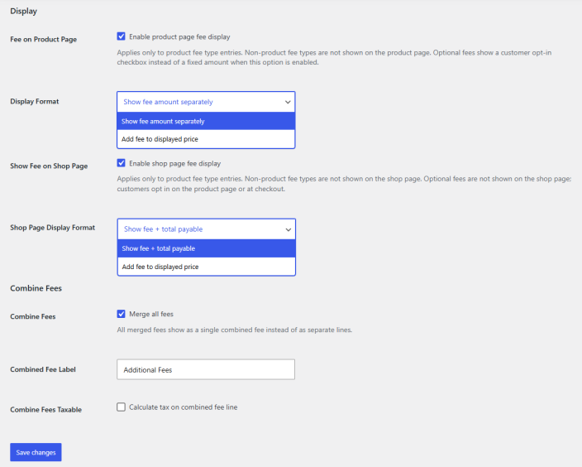This screenshot has width=582, height=467.
Task: Open the Shop Page Display Format dropdown
Action: tap(207, 229)
